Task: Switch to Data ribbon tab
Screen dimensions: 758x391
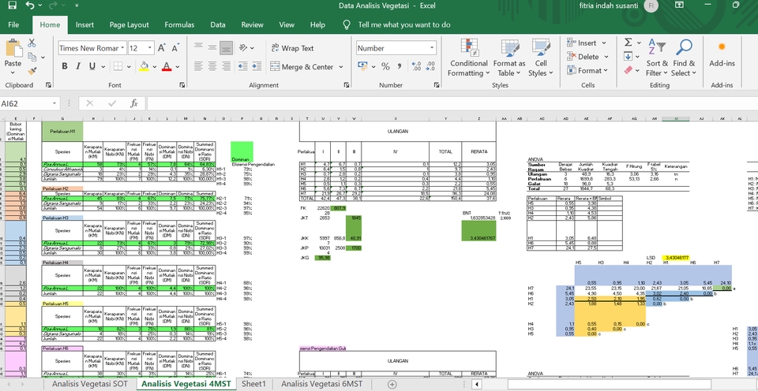Action: click(x=218, y=24)
